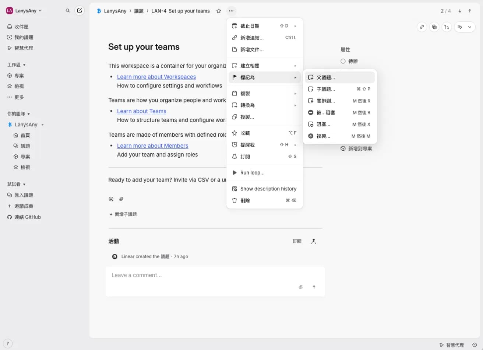The image size is (483, 350).
Task: Send comment with the up arrow button
Action: (314, 287)
